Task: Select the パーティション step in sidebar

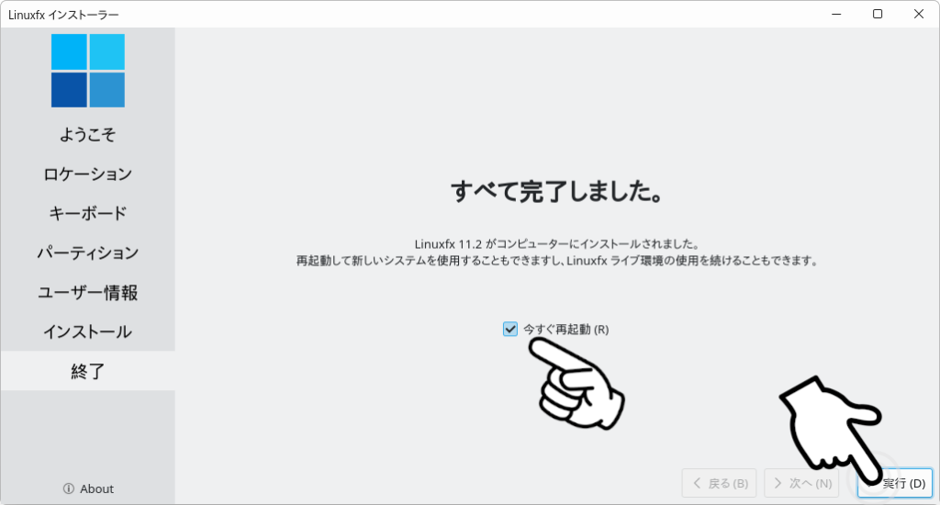Action: coord(88,253)
